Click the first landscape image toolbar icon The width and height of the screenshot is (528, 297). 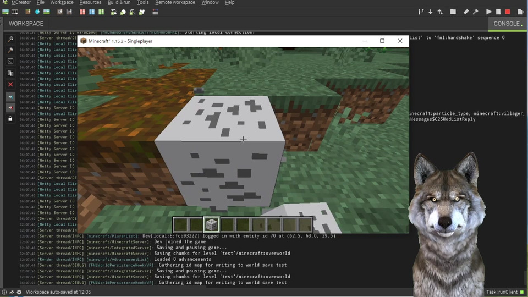click(x=5, y=12)
